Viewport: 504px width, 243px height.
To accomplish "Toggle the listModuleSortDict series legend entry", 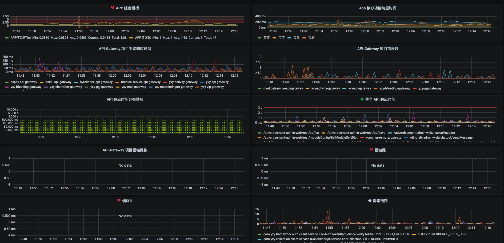I will coord(310,138).
